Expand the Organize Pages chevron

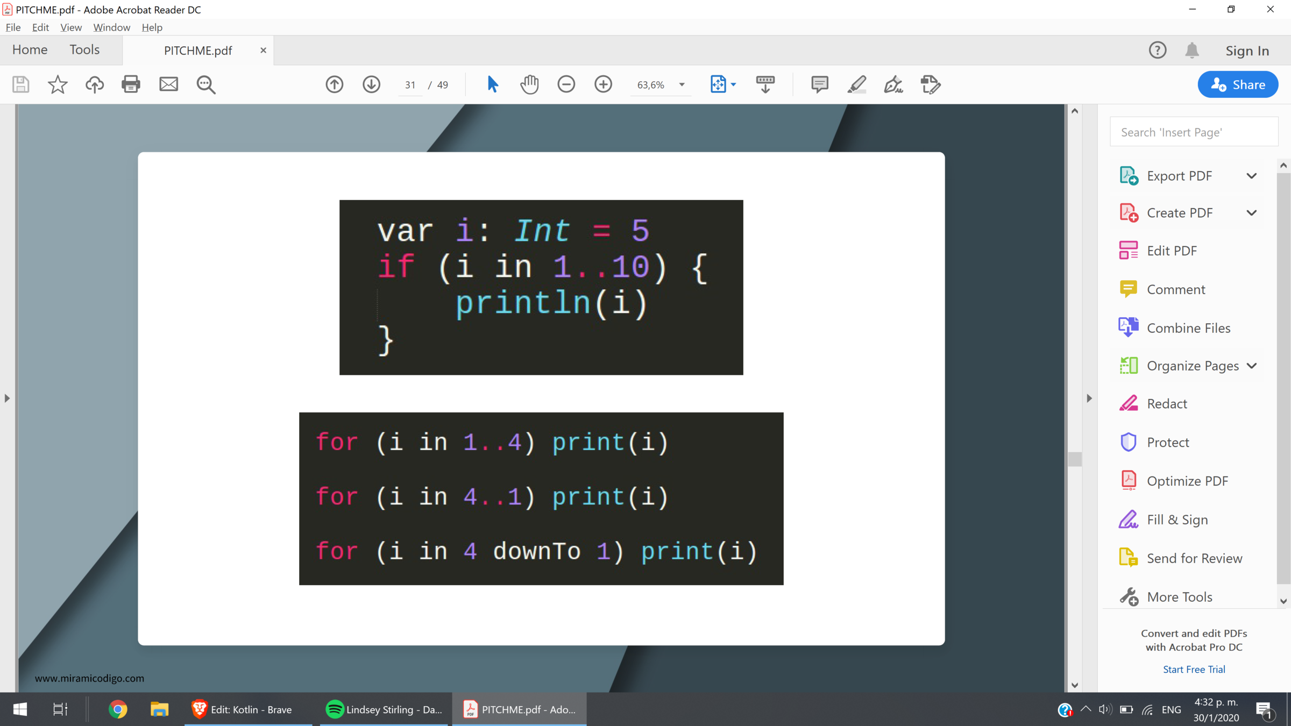coord(1252,366)
